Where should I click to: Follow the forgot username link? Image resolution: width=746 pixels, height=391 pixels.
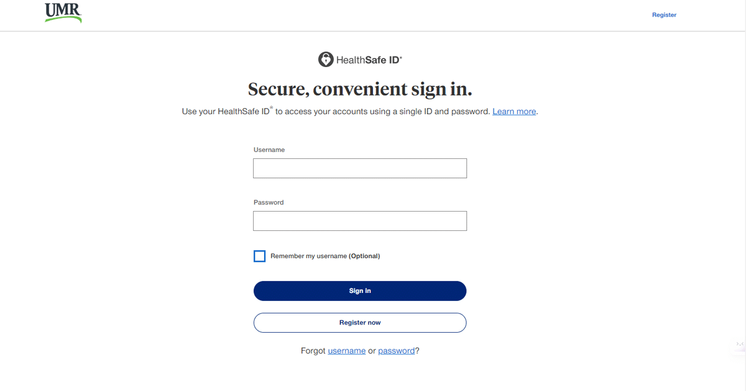coord(346,351)
